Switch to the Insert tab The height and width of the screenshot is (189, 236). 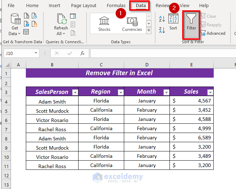(x=54, y=6)
